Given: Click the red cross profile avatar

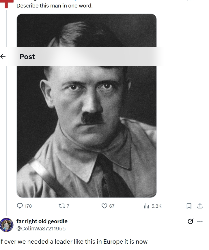Looking at the screenshot, I should [7, 4].
